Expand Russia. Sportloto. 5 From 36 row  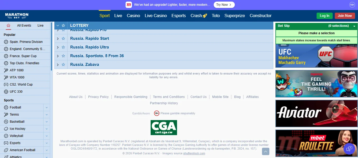click(58, 56)
